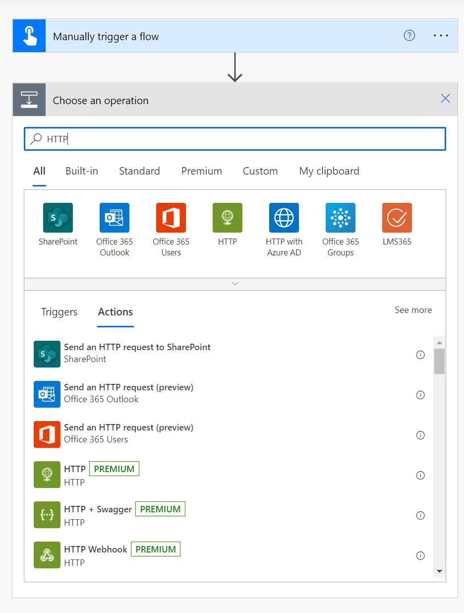
Task: Show info for HTTP + Swagger
Action: pos(420,515)
